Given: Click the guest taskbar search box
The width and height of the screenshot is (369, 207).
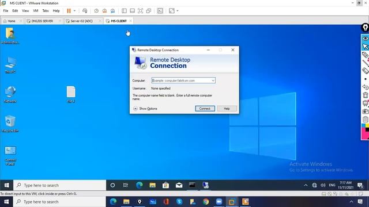Looking at the screenshot, I should [x=60, y=185].
